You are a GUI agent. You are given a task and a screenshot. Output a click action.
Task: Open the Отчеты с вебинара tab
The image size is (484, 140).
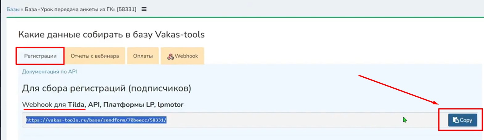[x=95, y=56]
